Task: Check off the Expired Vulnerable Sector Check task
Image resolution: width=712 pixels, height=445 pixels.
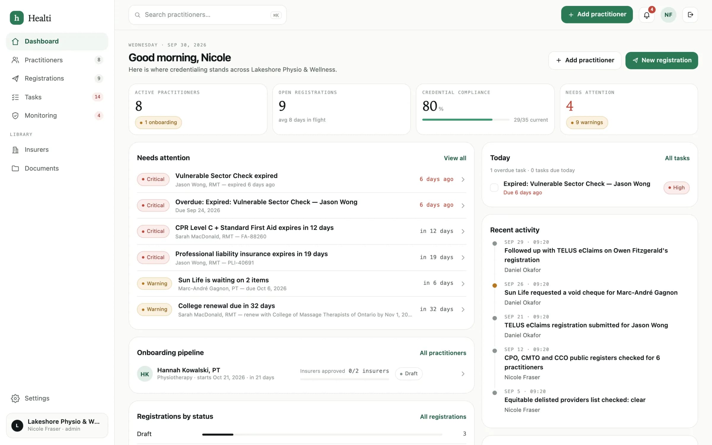Action: pos(494,187)
